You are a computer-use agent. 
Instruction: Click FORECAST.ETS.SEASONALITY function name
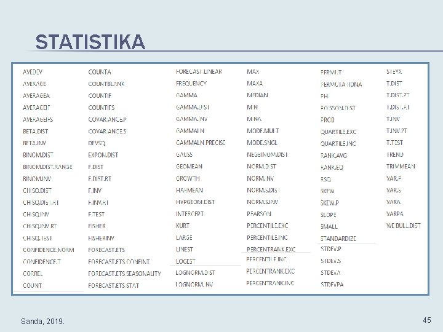[124, 274]
